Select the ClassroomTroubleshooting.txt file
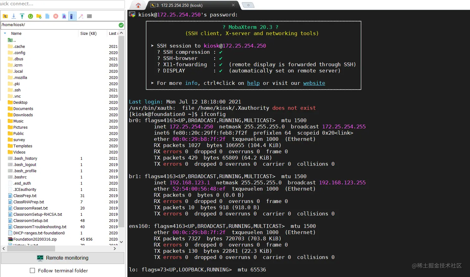 coord(37,227)
